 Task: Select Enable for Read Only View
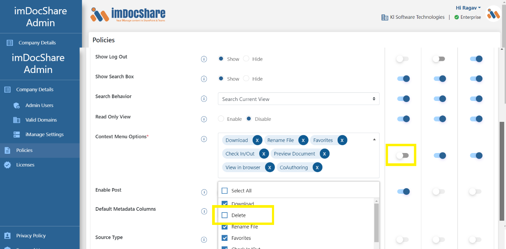[221, 119]
